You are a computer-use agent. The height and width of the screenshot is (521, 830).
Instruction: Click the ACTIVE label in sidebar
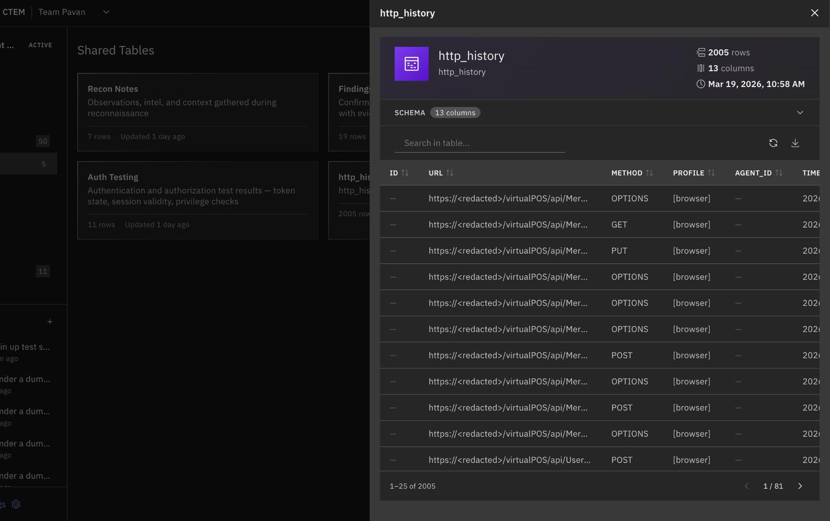(x=40, y=45)
